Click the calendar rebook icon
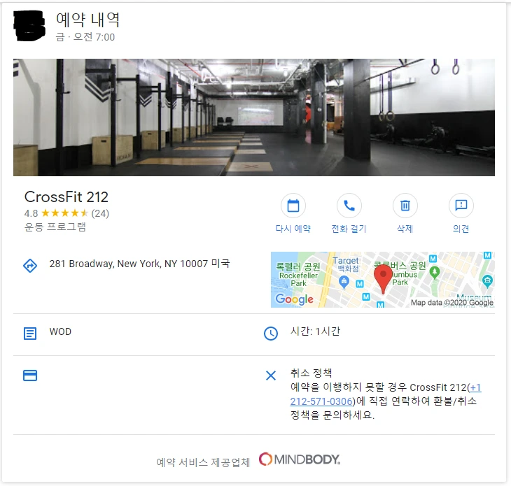511x486 pixels. tap(293, 206)
